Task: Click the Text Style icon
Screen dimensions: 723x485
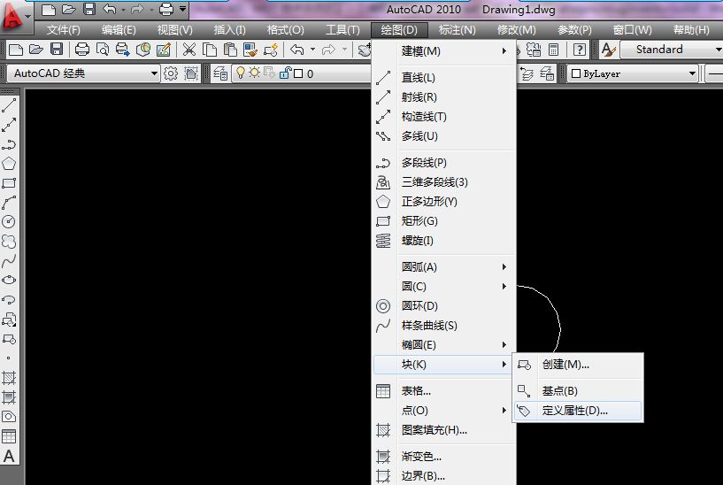Action: tap(609, 50)
